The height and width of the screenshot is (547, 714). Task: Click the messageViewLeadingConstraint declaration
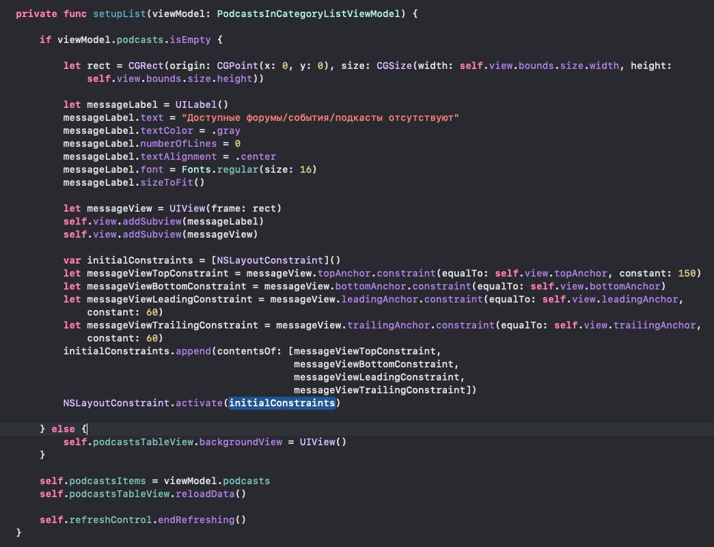[x=169, y=299]
